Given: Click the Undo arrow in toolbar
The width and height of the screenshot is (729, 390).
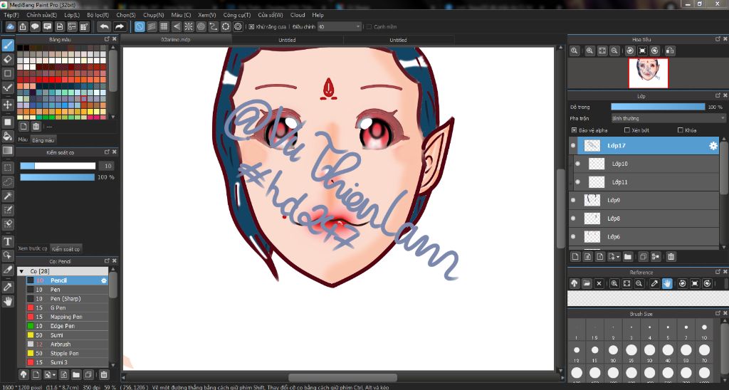Looking at the screenshot, I should 105,26.
